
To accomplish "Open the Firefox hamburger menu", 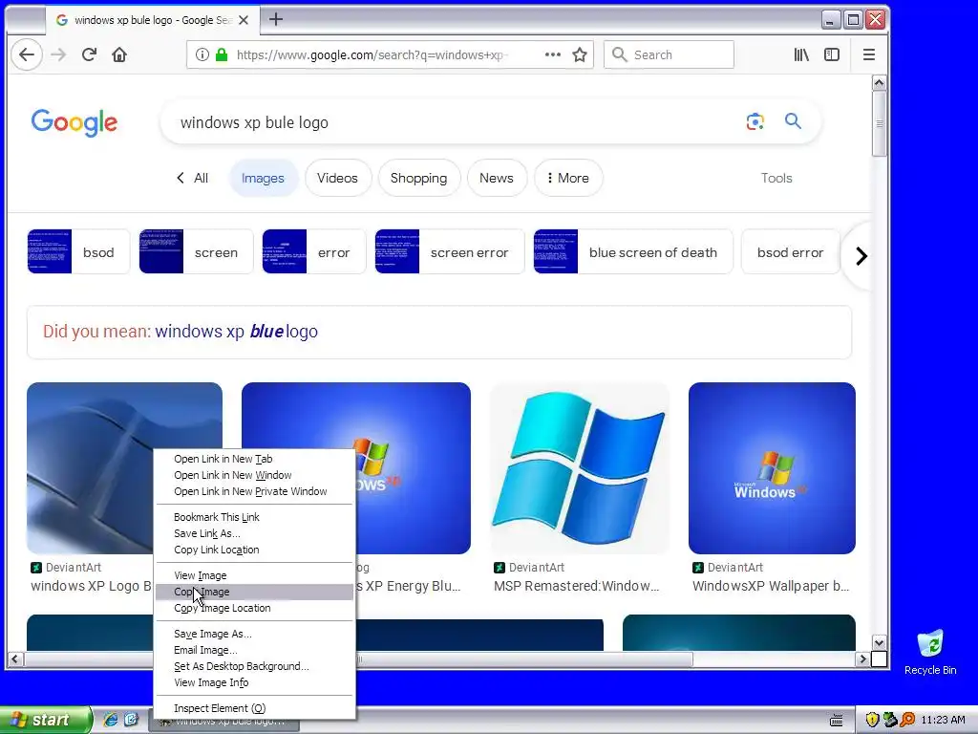I will point(869,54).
